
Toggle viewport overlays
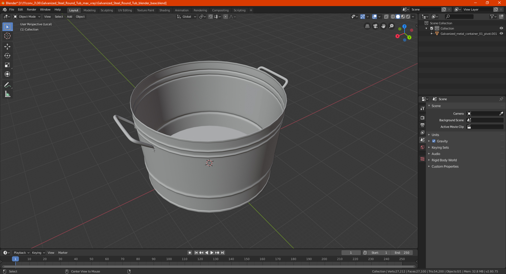pyautogui.click(x=374, y=17)
